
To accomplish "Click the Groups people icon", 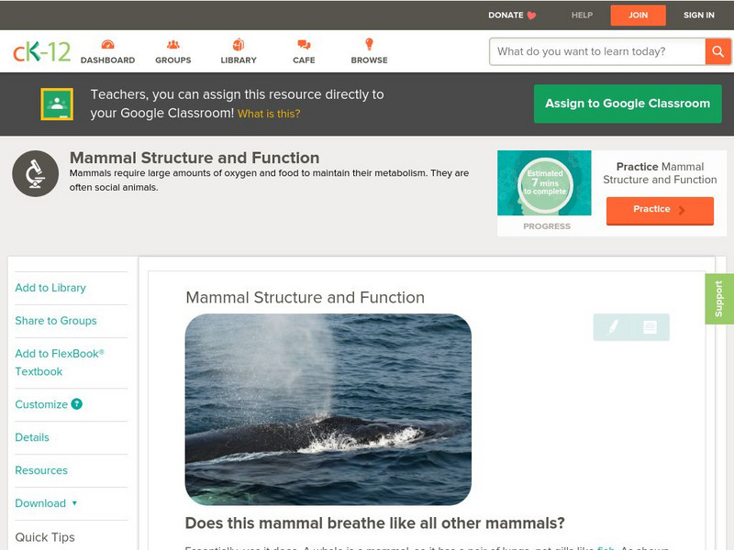I will pos(173,44).
